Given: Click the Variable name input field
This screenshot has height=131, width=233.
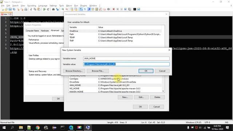Looking at the screenshot, I should coord(126,59).
